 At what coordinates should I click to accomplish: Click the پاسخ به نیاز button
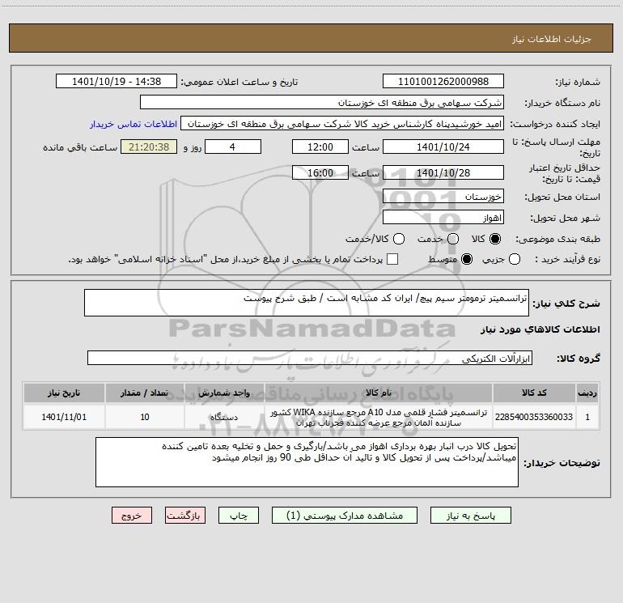pyautogui.click(x=471, y=516)
